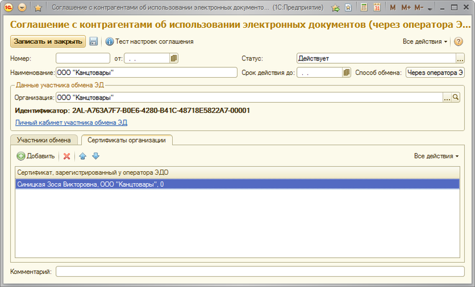Screen dimensions: 475x287
Task: Open the calendar picker for от date
Action: (174, 58)
